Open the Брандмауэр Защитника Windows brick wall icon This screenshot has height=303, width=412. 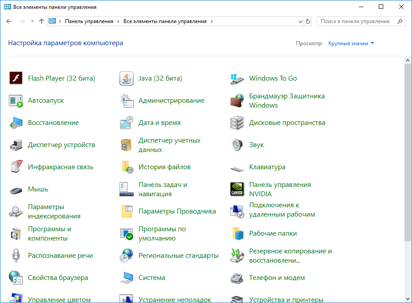coord(237,101)
